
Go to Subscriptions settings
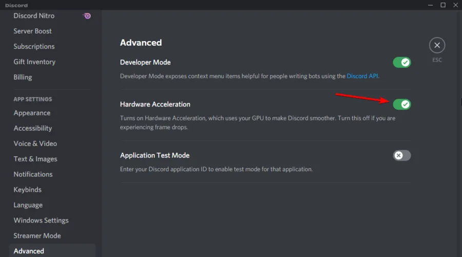(x=34, y=46)
